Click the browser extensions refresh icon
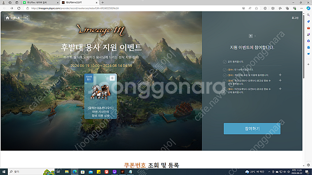Image resolution: width=312 pixels, height=175 pixels. (265, 8)
